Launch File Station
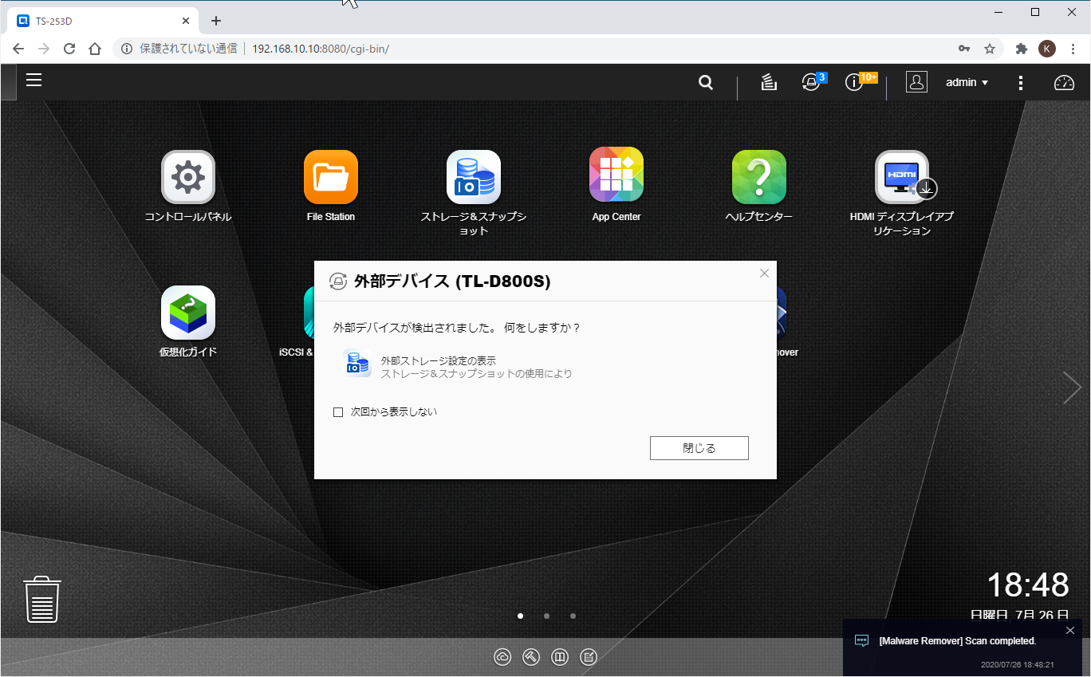Screen dimensions: 1091x677 click(330, 177)
